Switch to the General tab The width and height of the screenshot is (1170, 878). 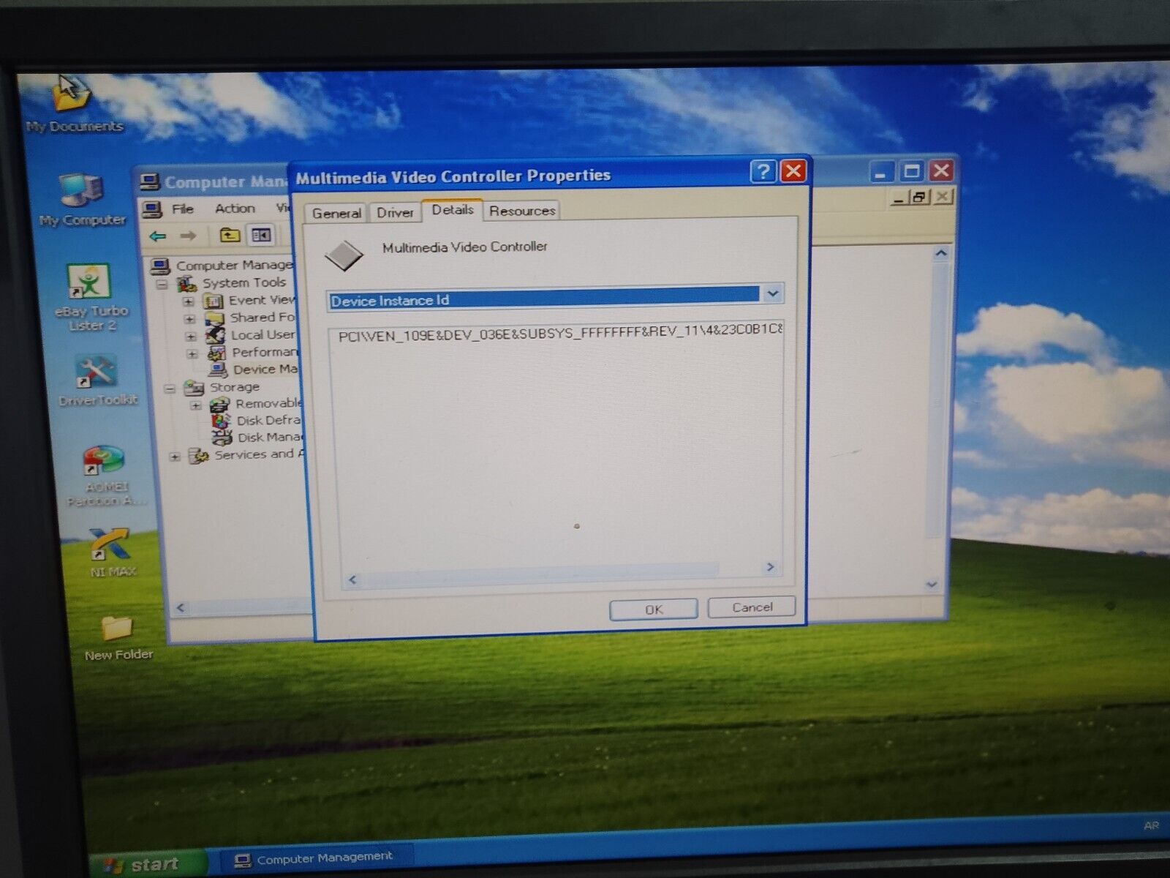click(x=336, y=213)
